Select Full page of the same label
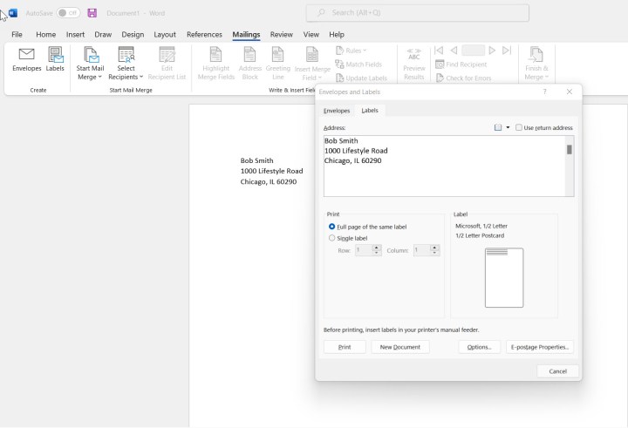The width and height of the screenshot is (628, 428). (x=331, y=227)
